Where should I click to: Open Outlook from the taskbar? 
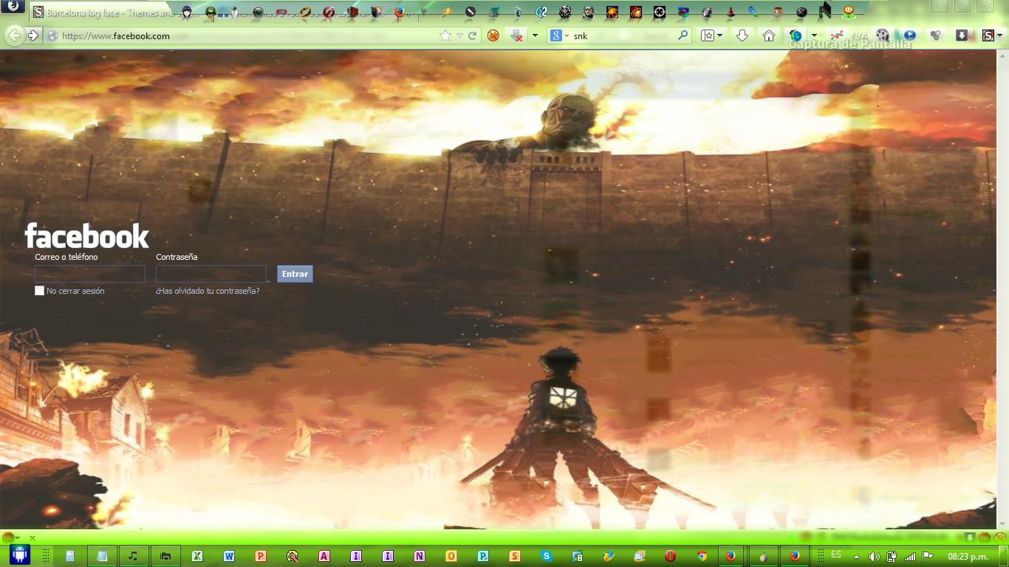(451, 556)
